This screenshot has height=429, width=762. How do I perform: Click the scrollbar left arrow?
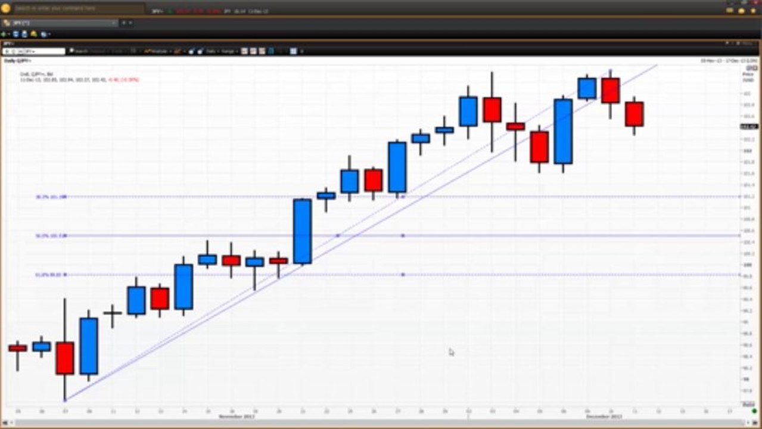click(x=5, y=422)
